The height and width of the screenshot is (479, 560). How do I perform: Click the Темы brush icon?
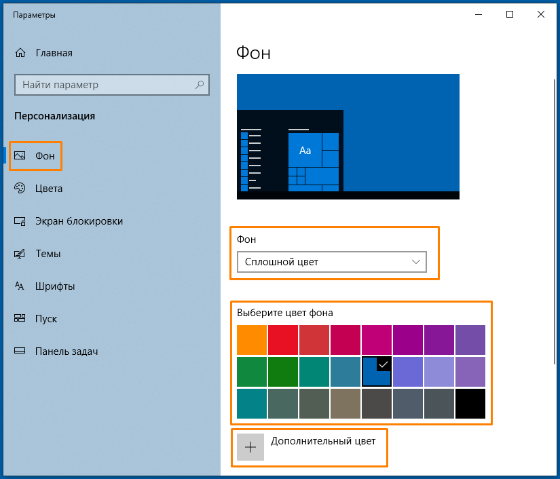coord(20,254)
